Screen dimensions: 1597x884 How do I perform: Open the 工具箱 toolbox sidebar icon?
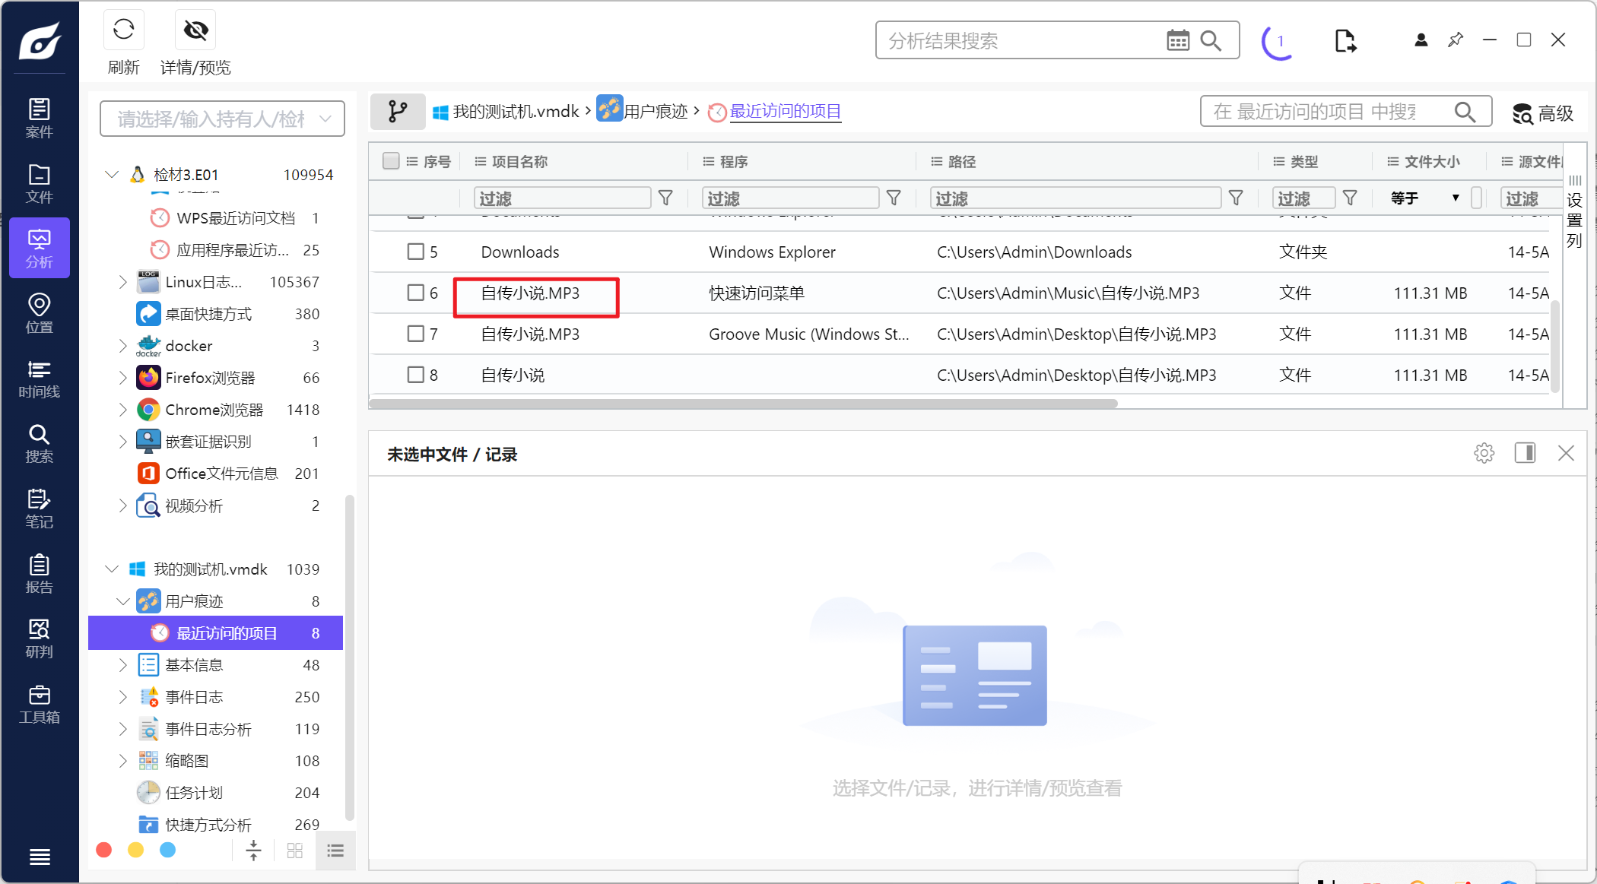click(39, 704)
